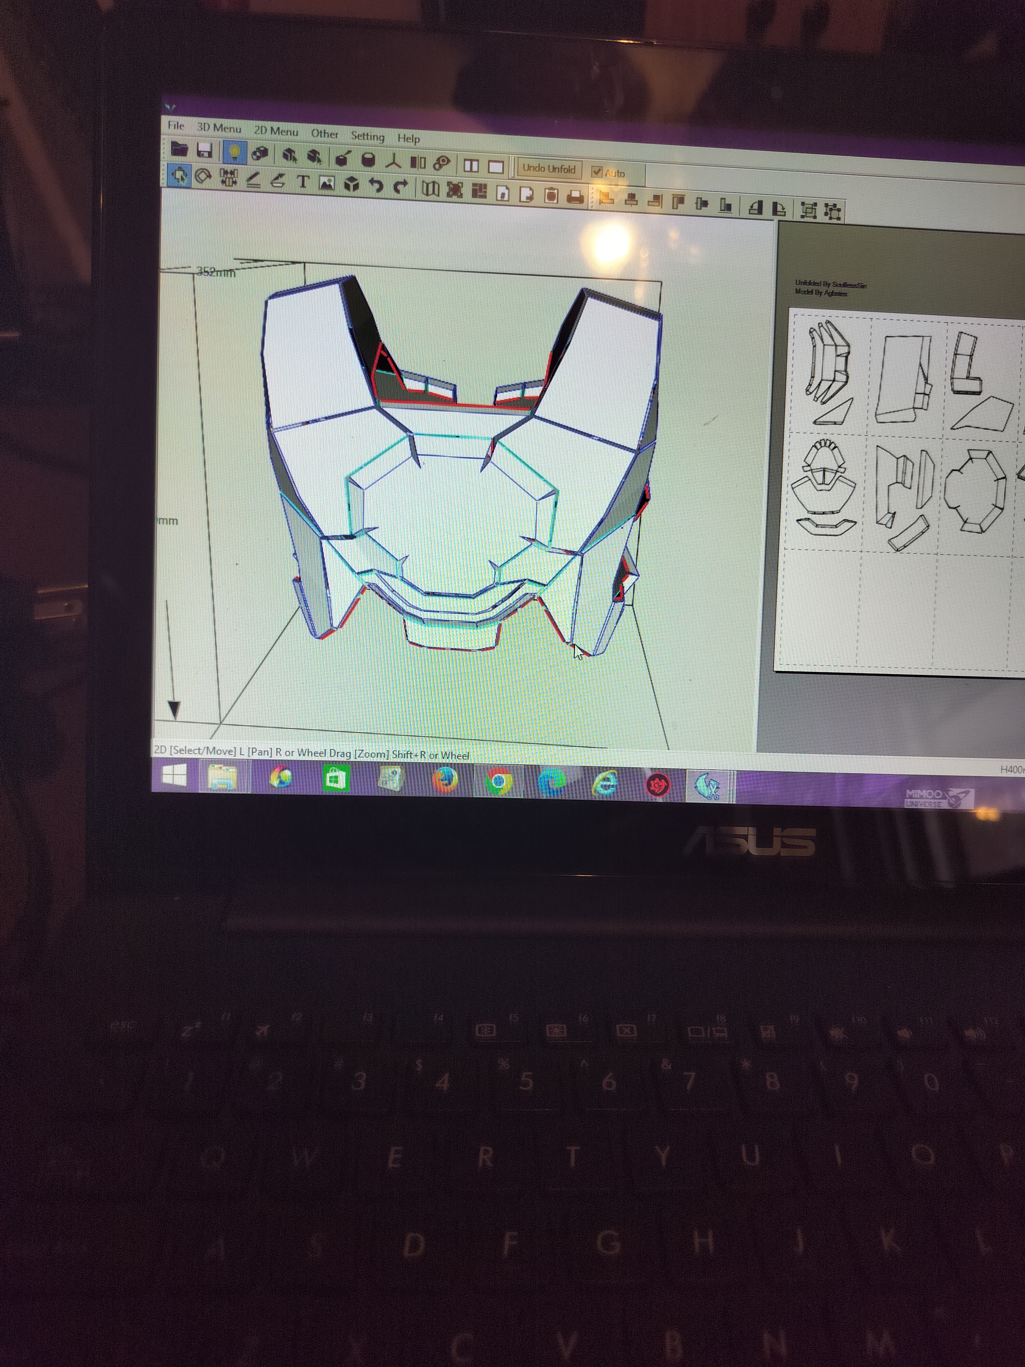The width and height of the screenshot is (1025, 1367).
Task: Click 'Unfolded By' credit text on pattern
Action: (x=830, y=284)
